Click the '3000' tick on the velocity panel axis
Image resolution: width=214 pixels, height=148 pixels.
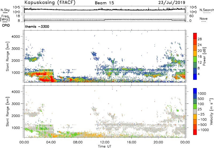click(x=16, y=104)
